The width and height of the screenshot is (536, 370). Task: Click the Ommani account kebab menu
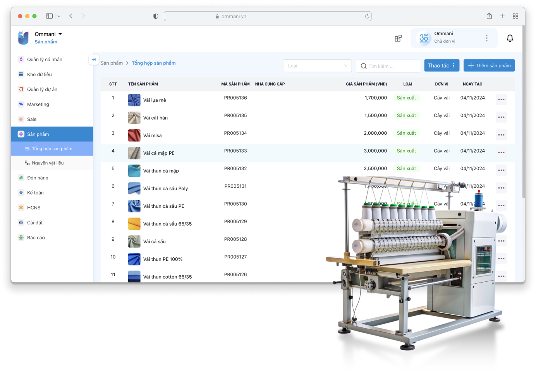[x=486, y=38]
